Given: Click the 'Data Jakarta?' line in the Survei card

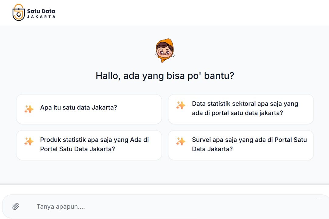Looking at the screenshot, I should pos(212,149).
